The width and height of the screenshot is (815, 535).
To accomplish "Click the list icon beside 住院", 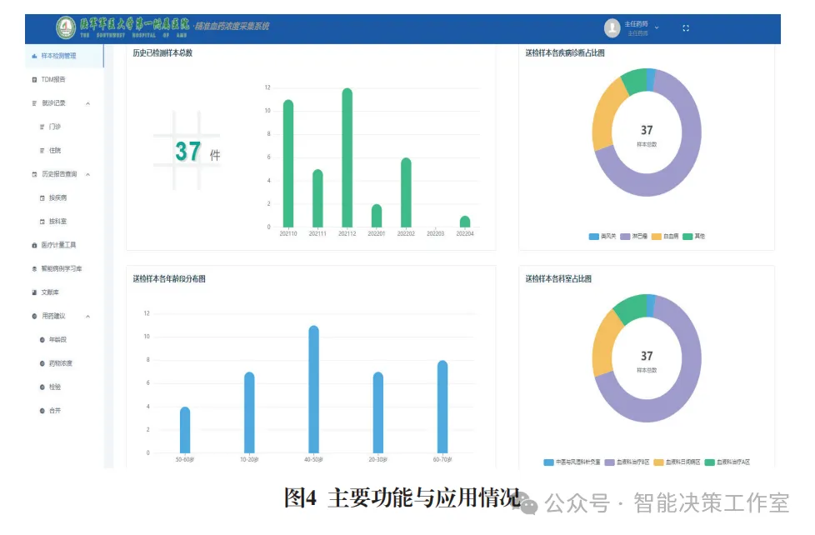I will coord(42,151).
